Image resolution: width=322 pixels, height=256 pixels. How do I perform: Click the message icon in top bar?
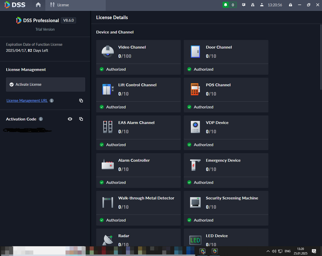pyautogui.click(x=244, y=5)
